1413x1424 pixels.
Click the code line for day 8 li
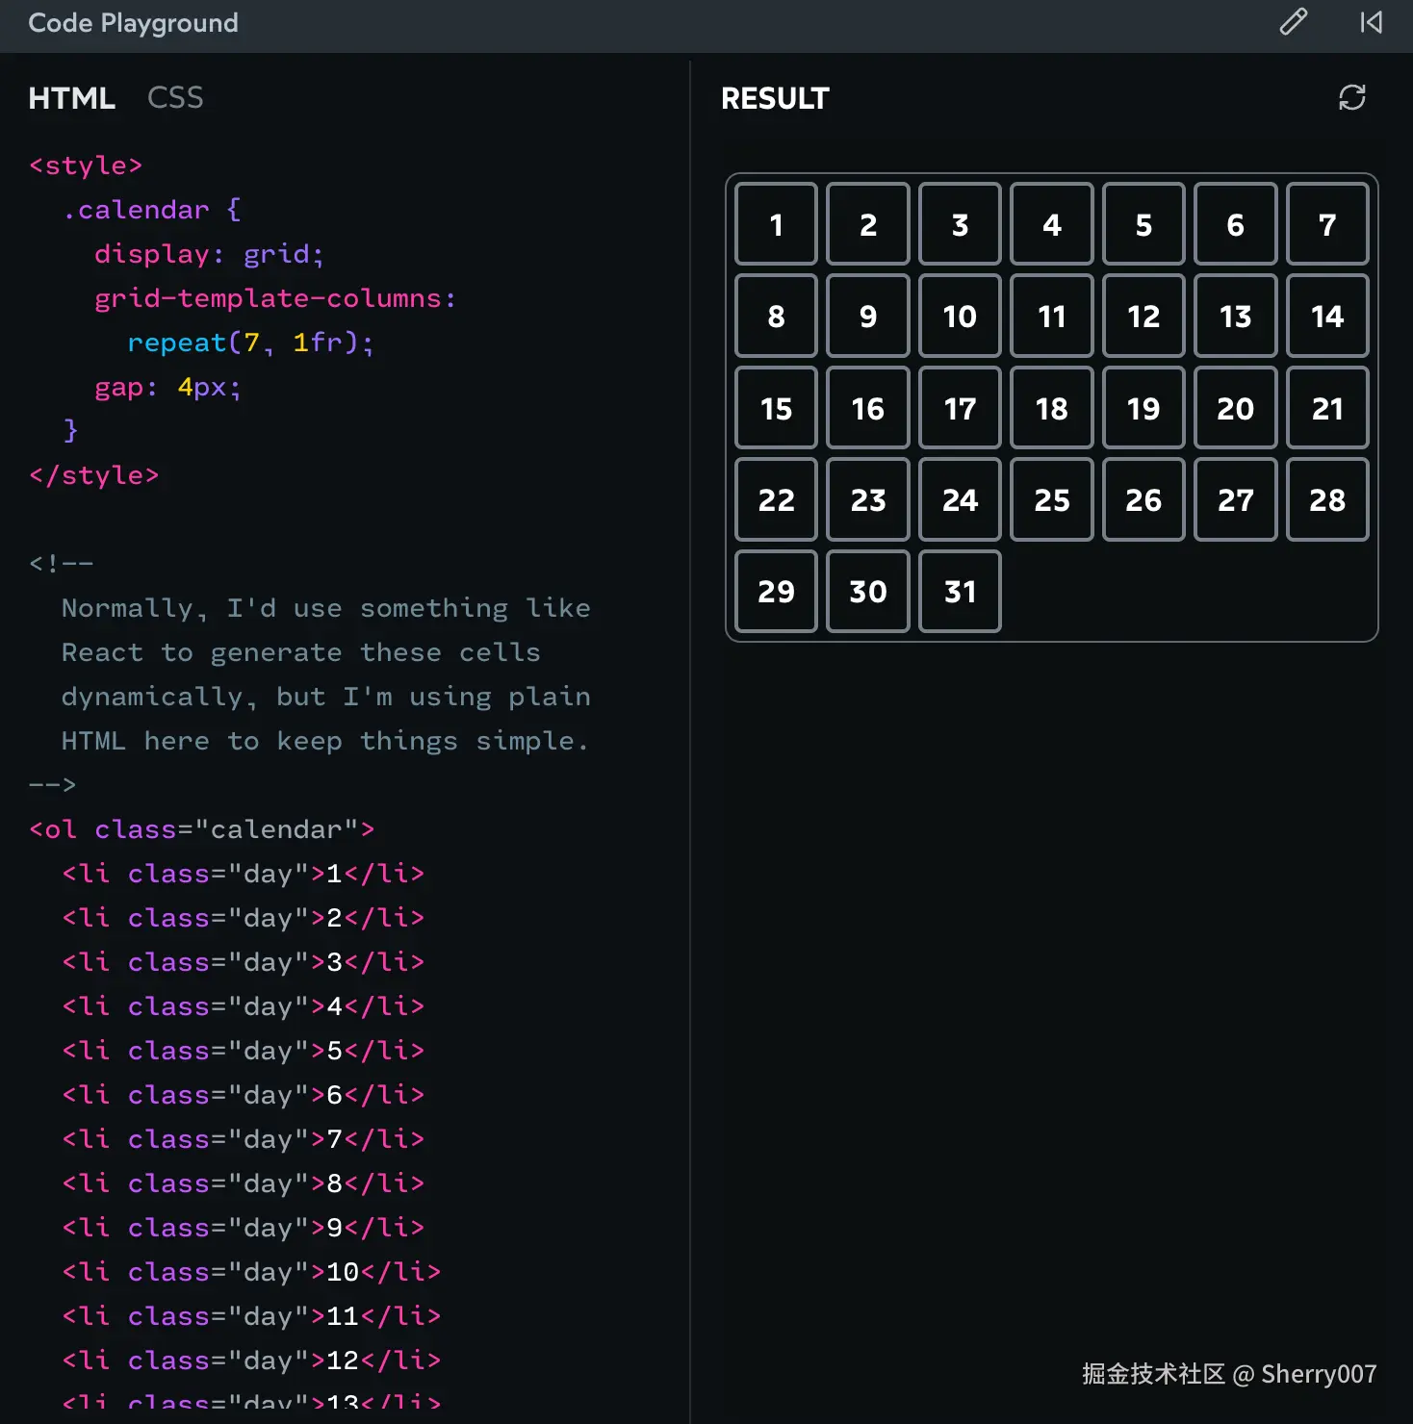click(x=243, y=1183)
